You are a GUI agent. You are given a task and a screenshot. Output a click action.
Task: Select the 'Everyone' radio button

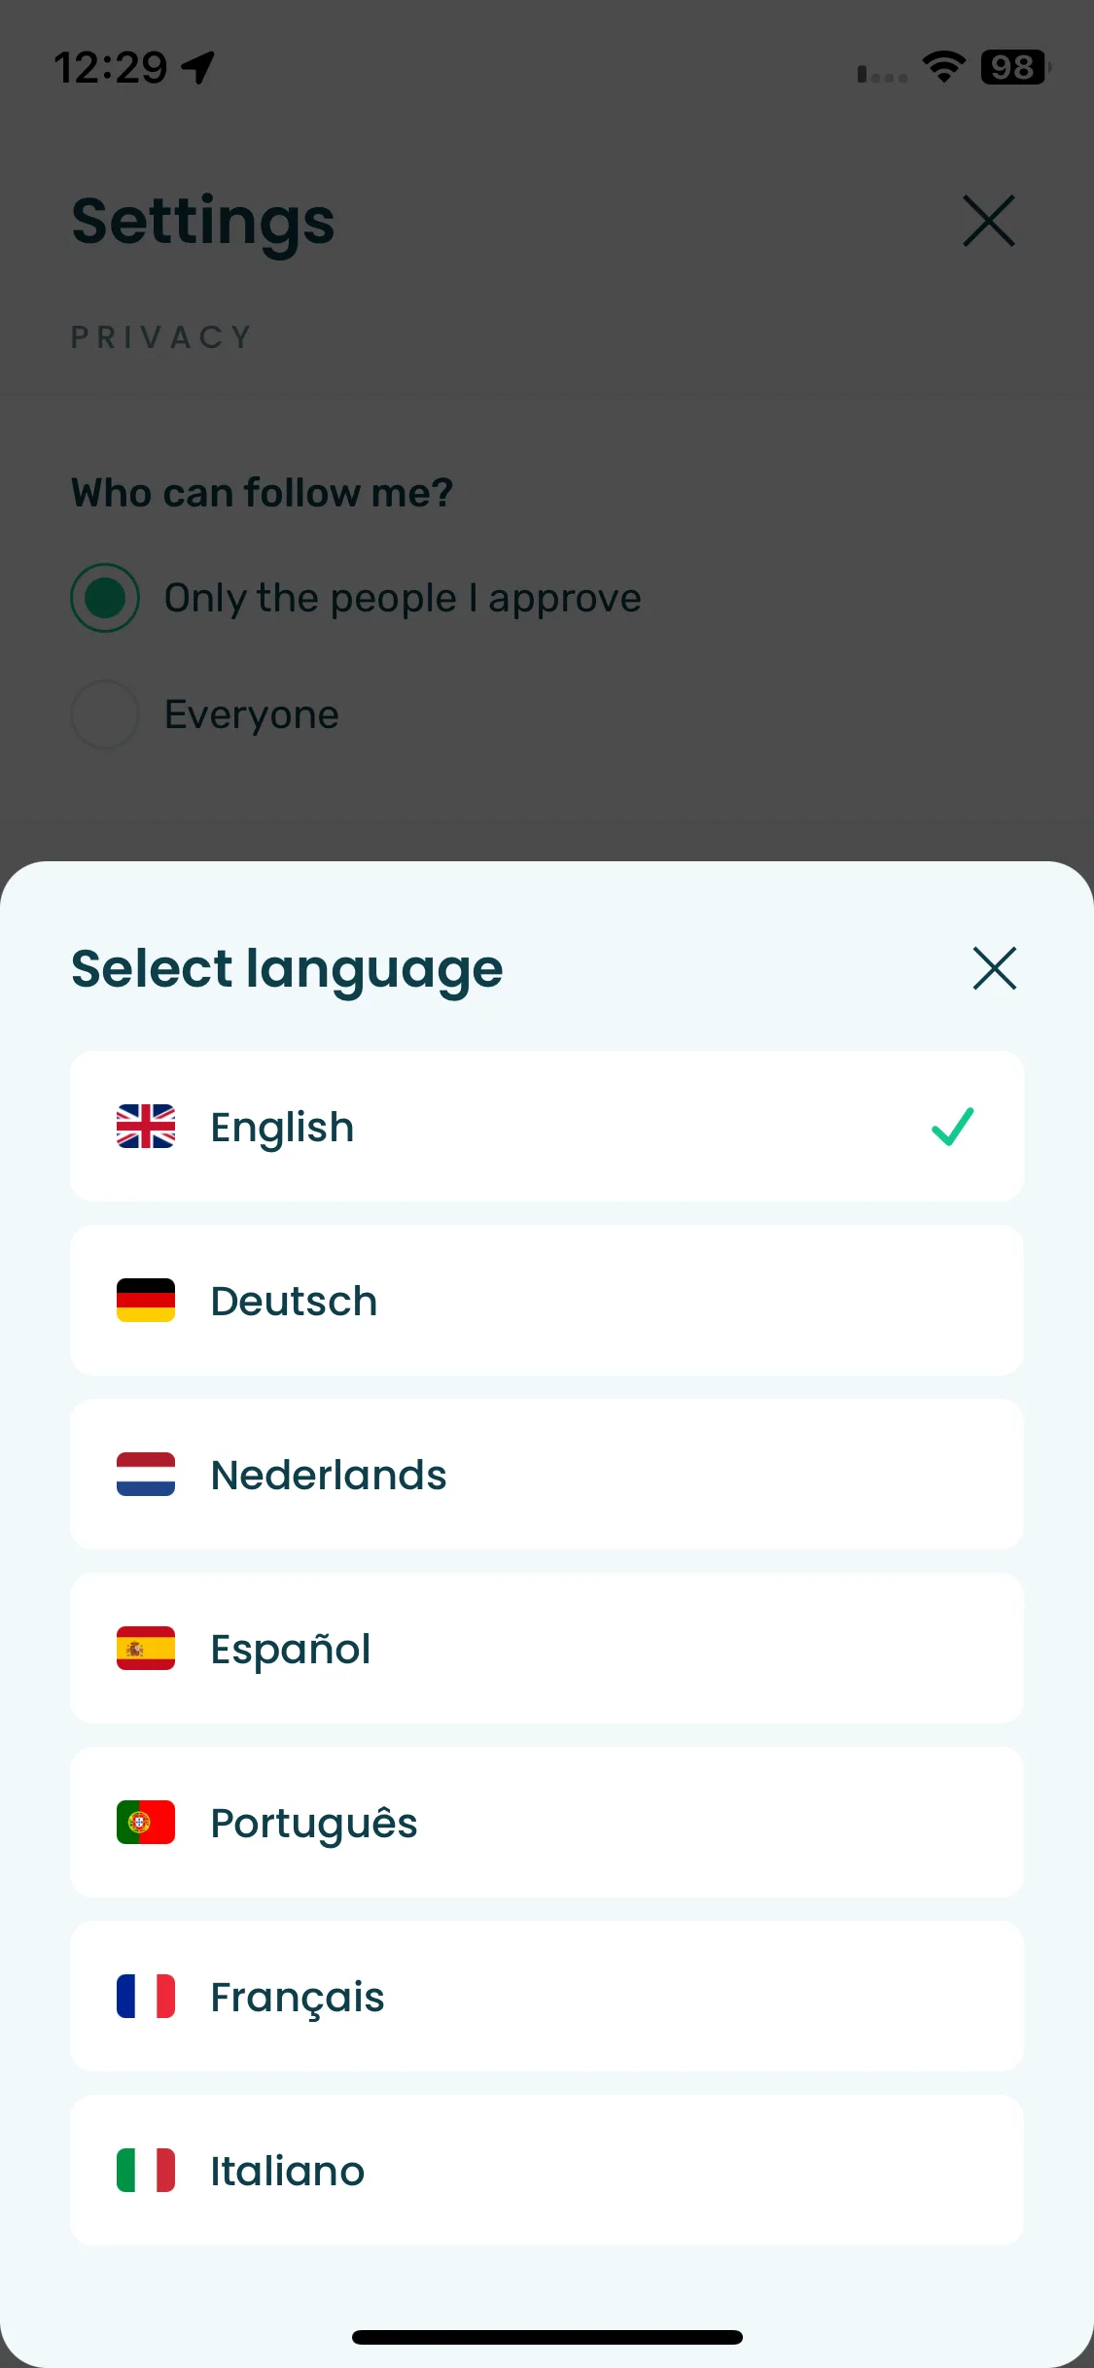tap(105, 714)
